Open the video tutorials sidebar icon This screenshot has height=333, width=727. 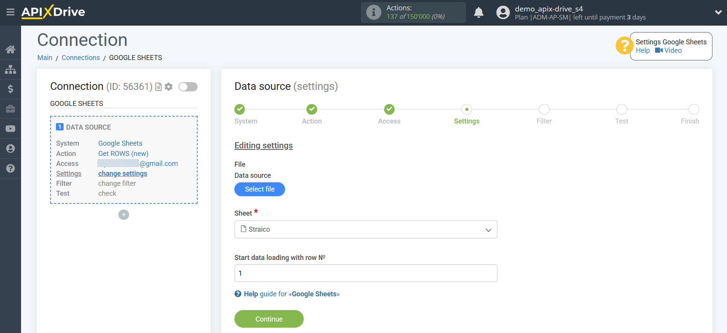pos(10,129)
